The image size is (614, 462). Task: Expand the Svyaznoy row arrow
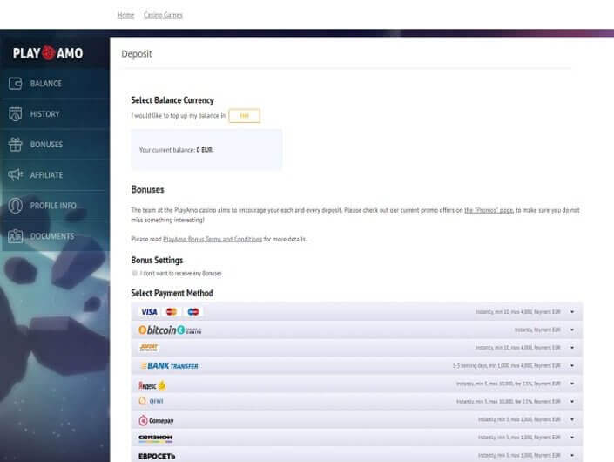(x=572, y=438)
